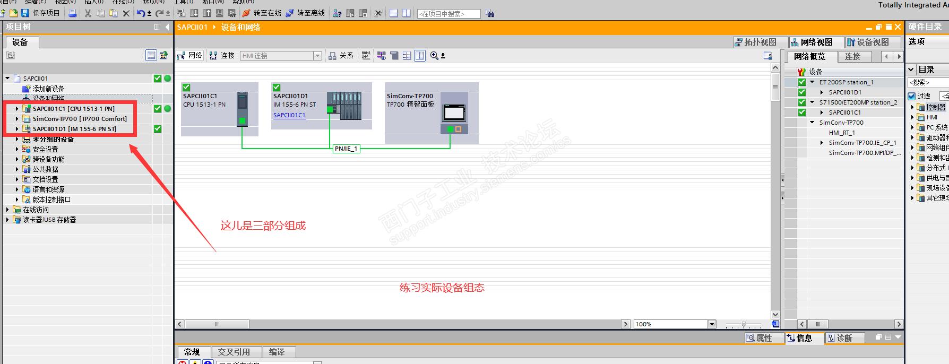
Task: Click the Print toolbar icon
Action: coord(73,13)
